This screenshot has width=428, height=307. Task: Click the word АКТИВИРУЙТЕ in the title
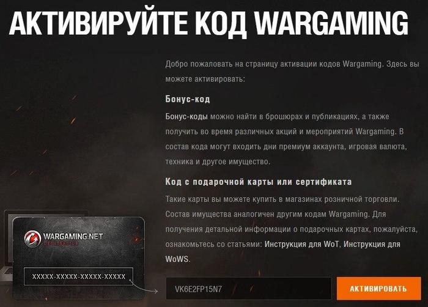point(98,23)
